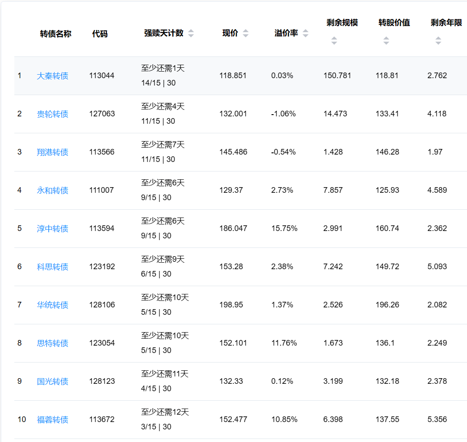
Task: Click sort icon for 强赎天计数 column
Action: (191, 33)
